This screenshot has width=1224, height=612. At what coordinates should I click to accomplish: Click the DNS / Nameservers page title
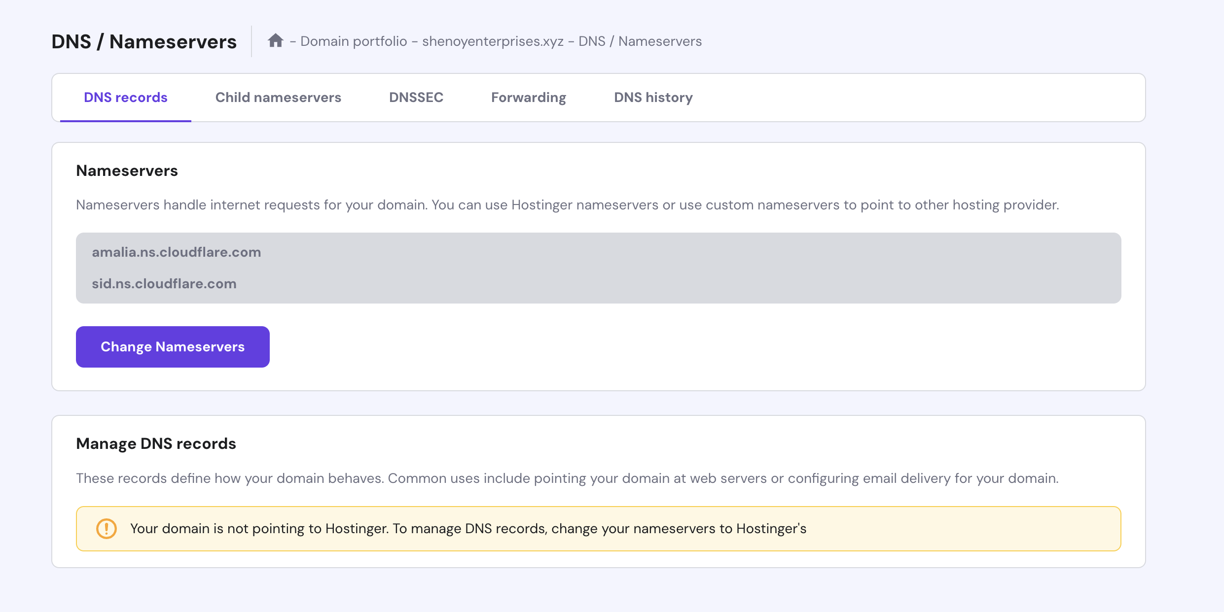coord(144,42)
